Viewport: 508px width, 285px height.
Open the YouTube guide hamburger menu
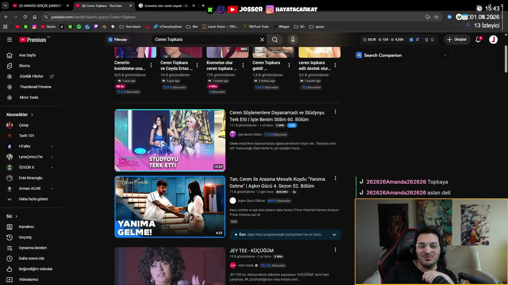(10, 40)
